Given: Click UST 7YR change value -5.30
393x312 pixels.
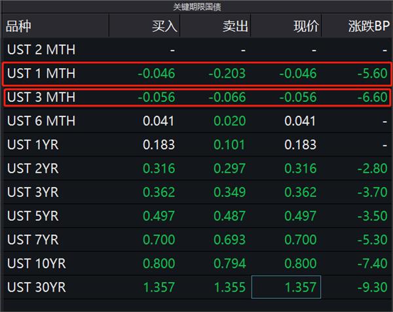Looking at the screenshot, I should pyautogui.click(x=373, y=240).
